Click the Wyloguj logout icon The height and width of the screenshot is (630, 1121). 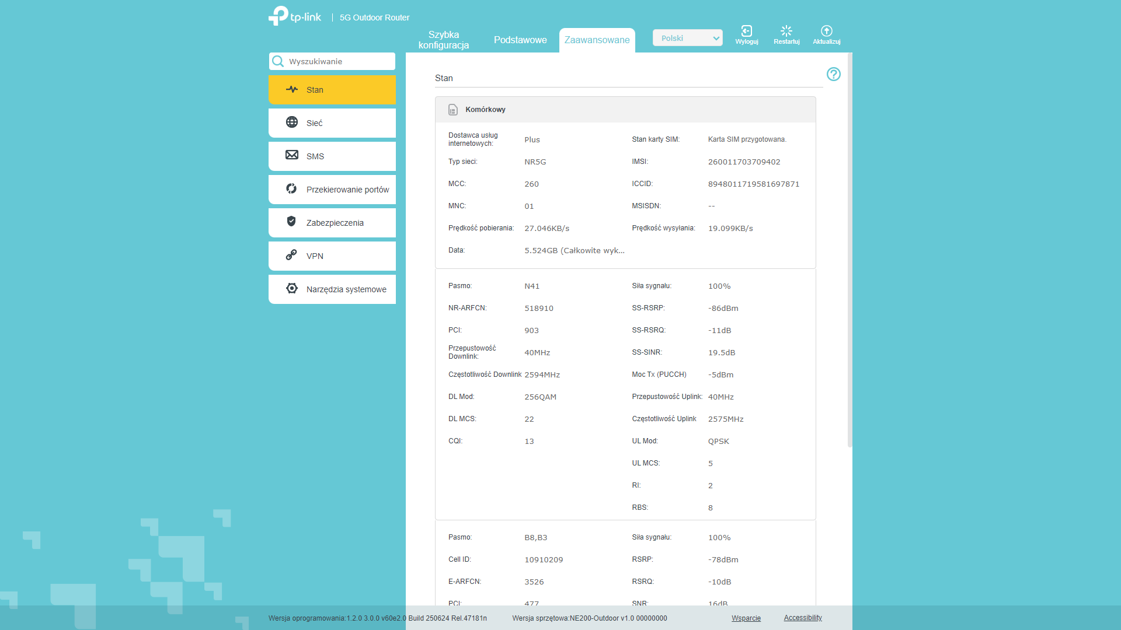click(746, 32)
